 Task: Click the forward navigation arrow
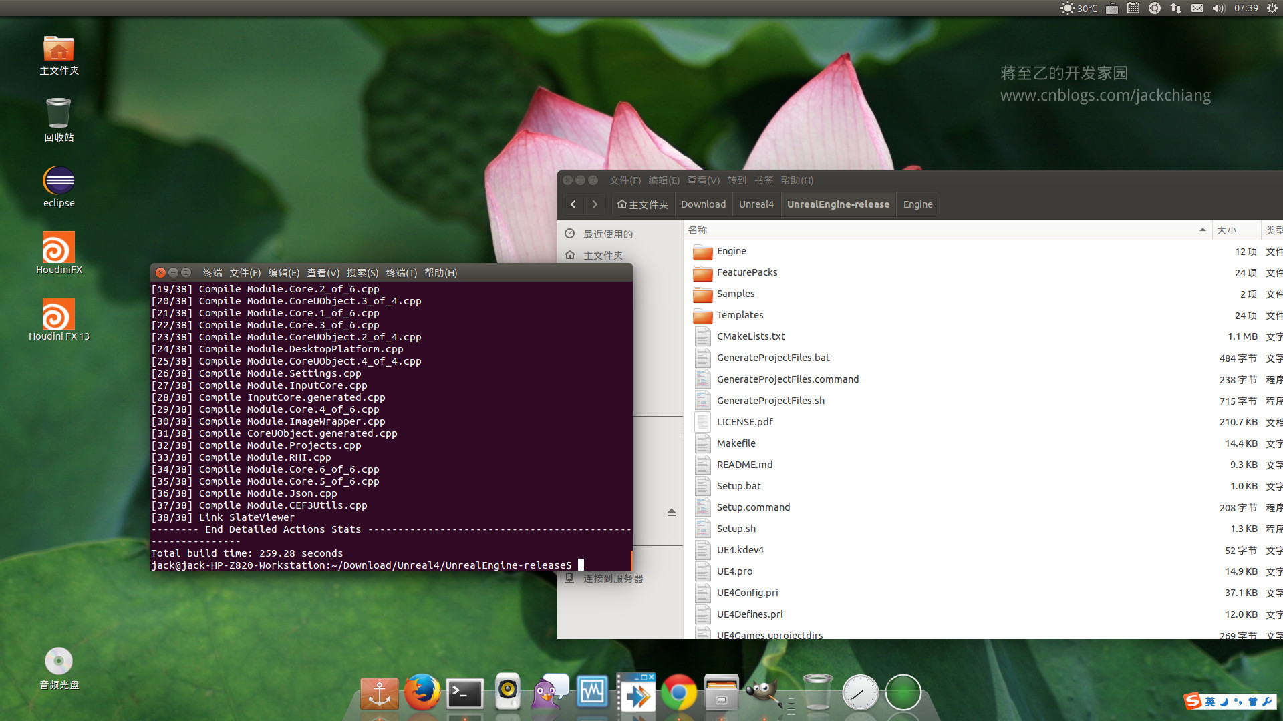595,204
